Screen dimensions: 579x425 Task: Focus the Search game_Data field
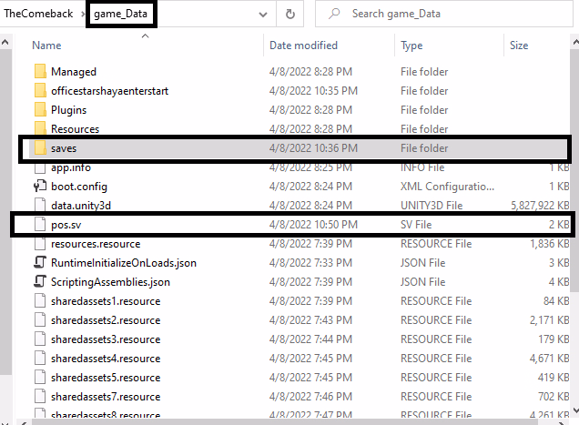click(444, 14)
